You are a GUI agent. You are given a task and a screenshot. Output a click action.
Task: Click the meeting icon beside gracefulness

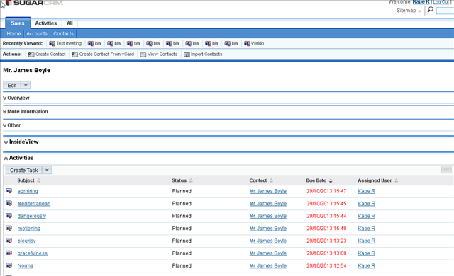(x=9, y=253)
